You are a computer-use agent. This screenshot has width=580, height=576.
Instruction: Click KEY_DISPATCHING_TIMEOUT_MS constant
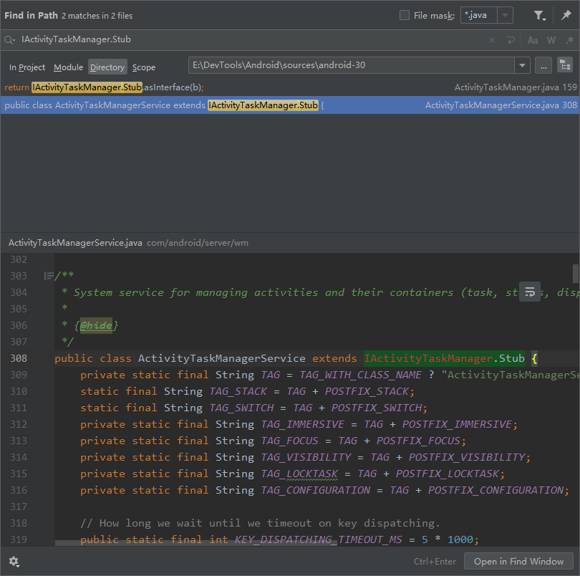point(318,539)
